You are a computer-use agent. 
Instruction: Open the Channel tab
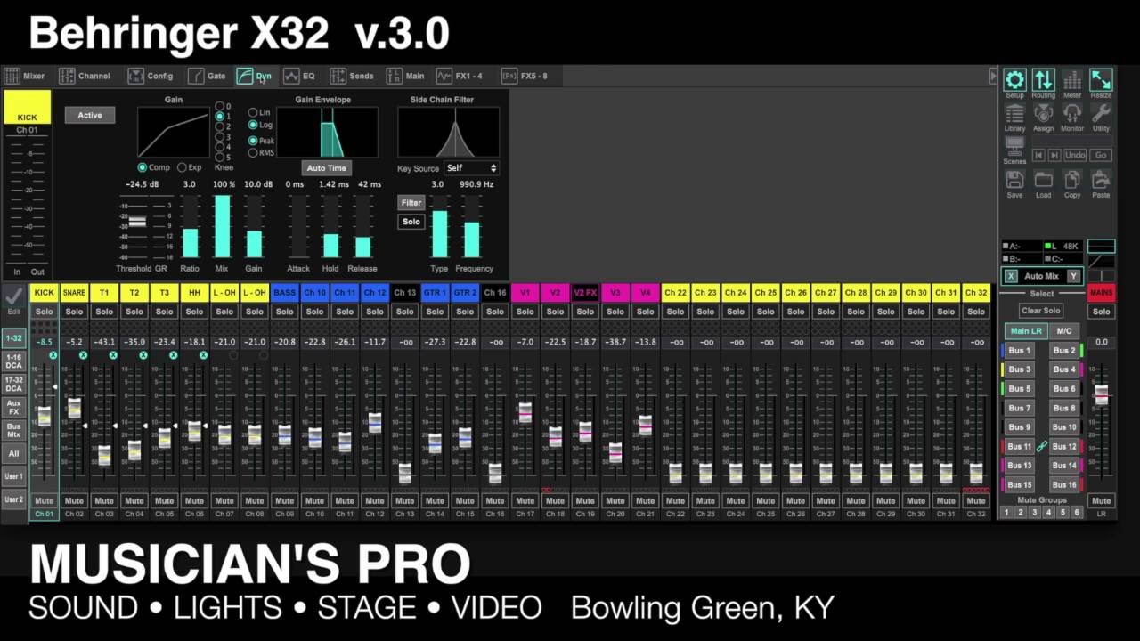pyautogui.click(x=85, y=76)
